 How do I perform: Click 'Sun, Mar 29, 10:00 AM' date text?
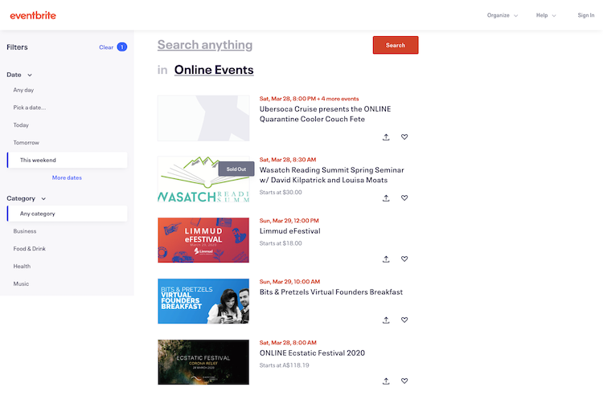click(x=289, y=282)
